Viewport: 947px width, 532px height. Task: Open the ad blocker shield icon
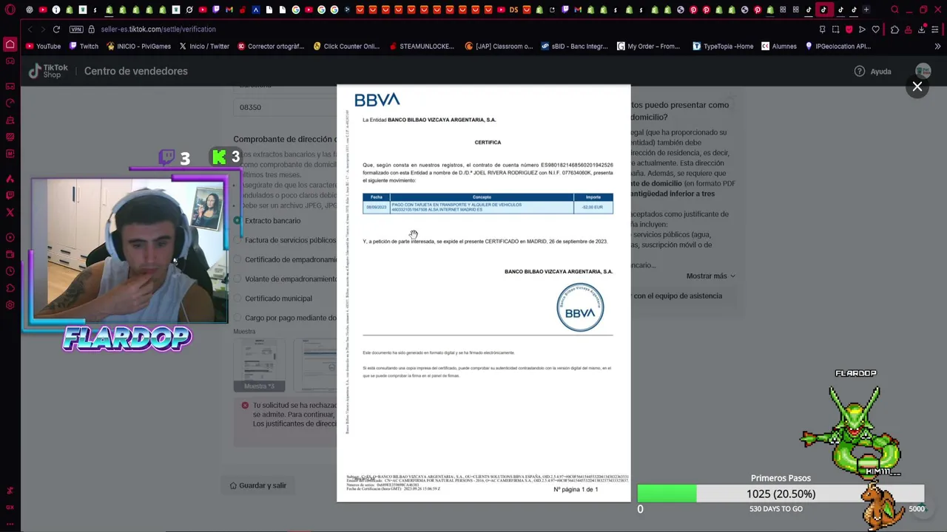pyautogui.click(x=849, y=30)
